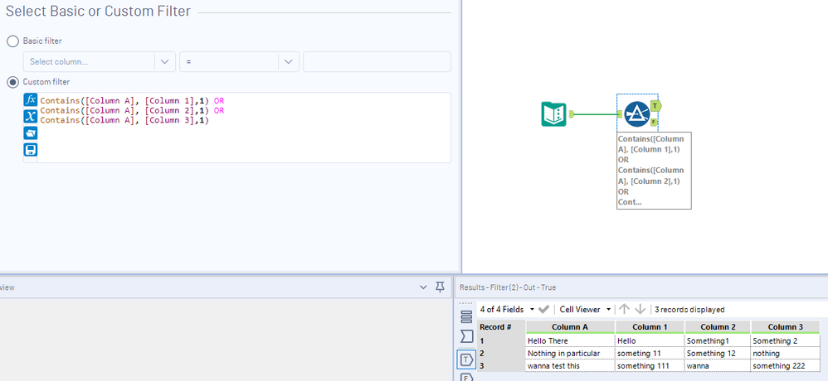Click the save expression disk icon
The width and height of the screenshot is (828, 381).
click(31, 150)
